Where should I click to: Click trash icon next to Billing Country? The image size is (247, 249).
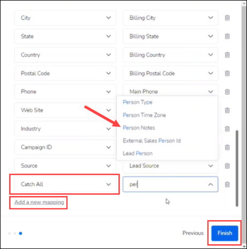[x=227, y=55]
